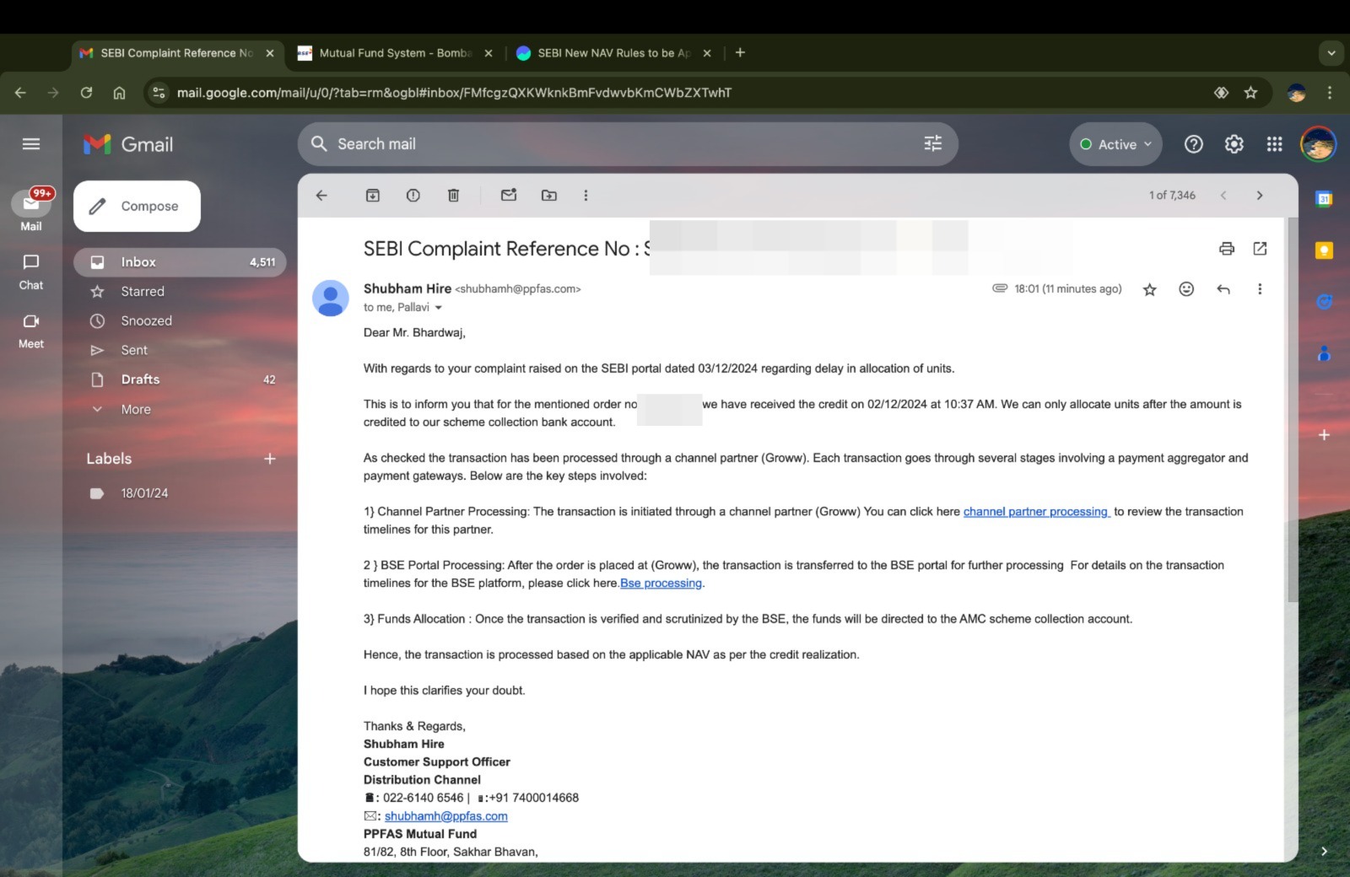Go to browser home page
The image size is (1350, 877).
click(119, 93)
